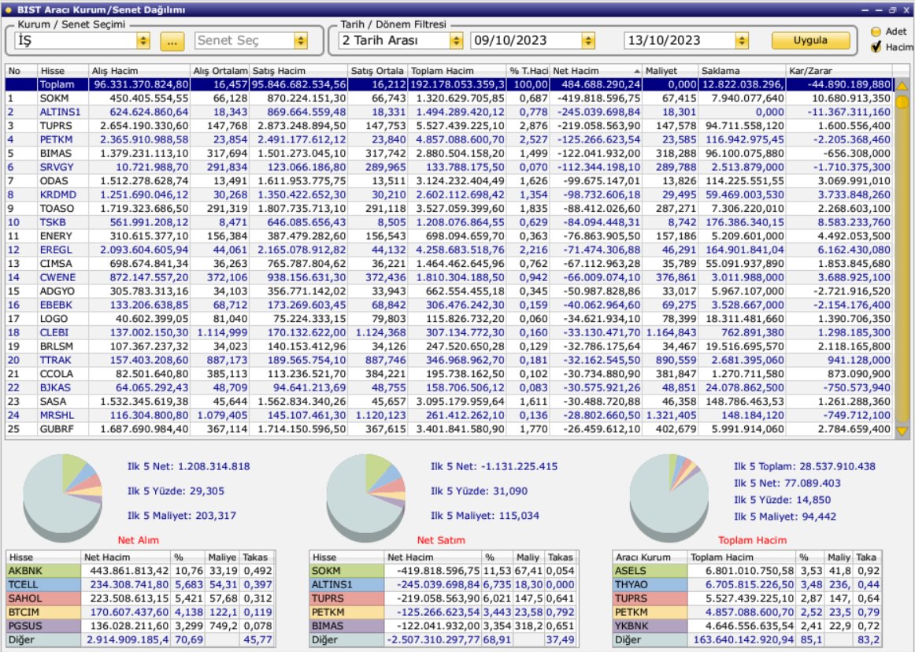Viewport: 915px width, 652px height.
Task: Select the ALTINS1 row in main table
Action: coord(449,112)
